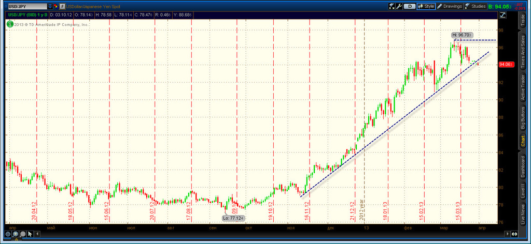Click the 18.01.13 expiration date marker

point(385,211)
